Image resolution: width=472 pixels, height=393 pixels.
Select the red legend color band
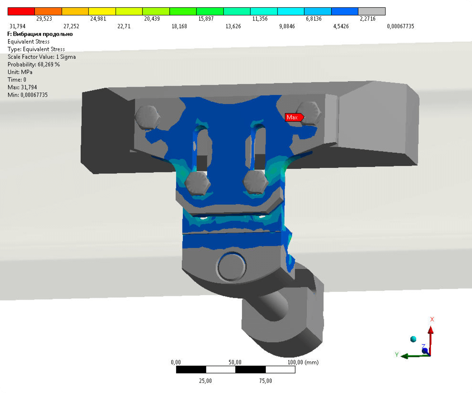(21, 11)
